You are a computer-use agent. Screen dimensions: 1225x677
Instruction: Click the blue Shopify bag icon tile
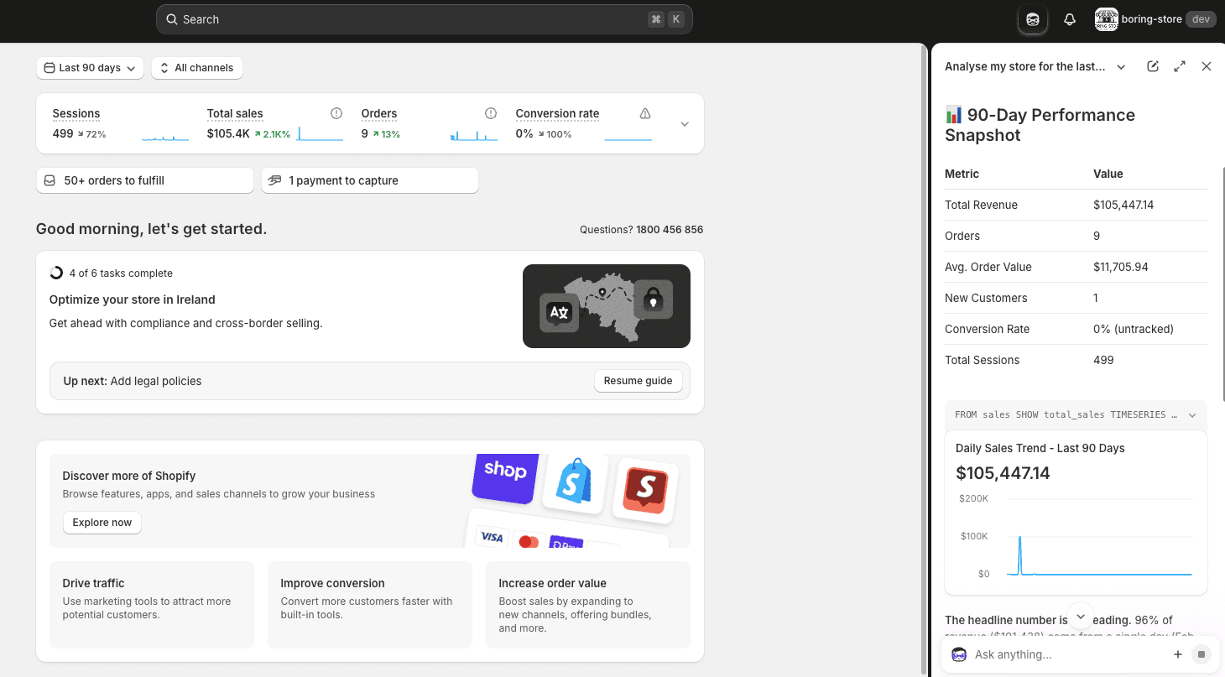[x=576, y=483]
